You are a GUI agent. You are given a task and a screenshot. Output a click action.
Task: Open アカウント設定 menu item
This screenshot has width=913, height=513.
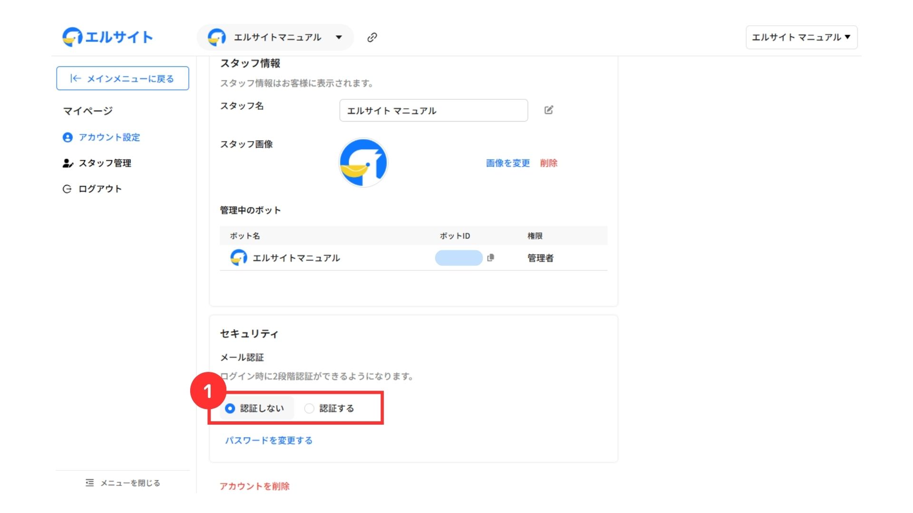109,137
